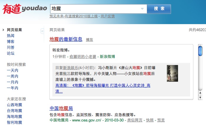Viewport: 206px width, 125px height.
Task: Switch to the 博客 category
Action: (11, 42)
